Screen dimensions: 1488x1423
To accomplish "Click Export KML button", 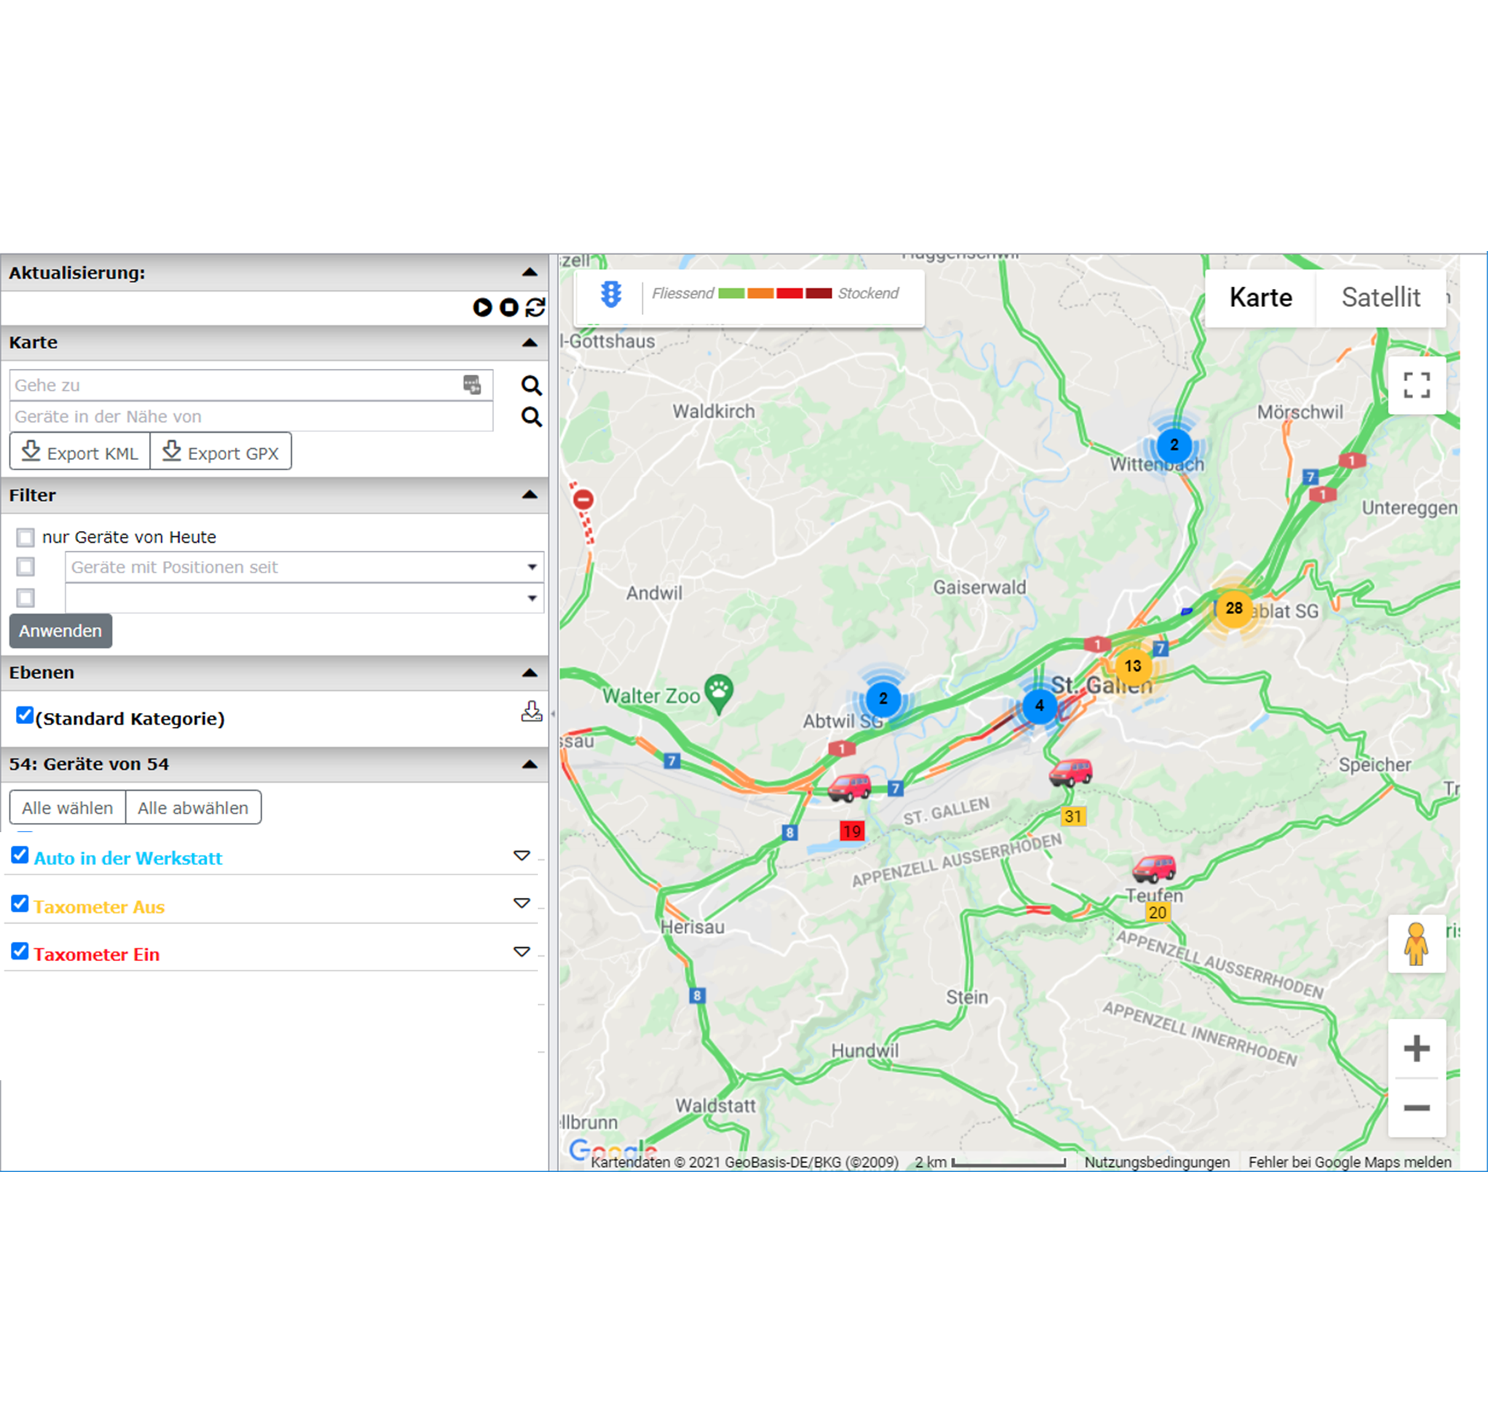I will 79,452.
